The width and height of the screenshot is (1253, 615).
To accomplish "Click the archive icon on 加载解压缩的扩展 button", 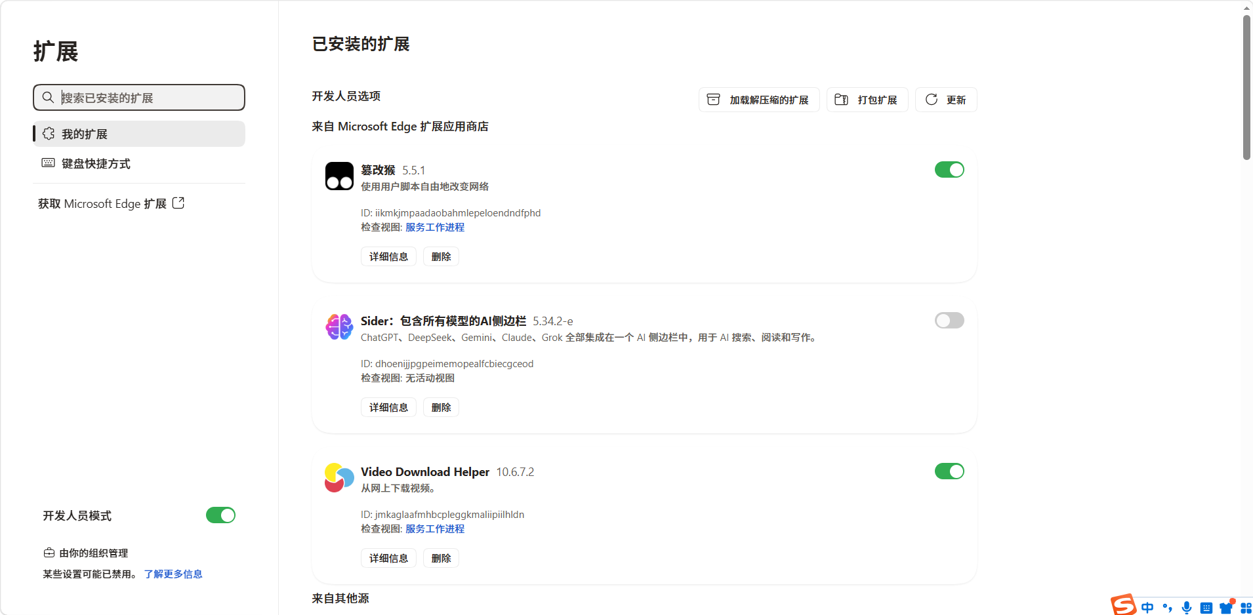I will tap(714, 100).
